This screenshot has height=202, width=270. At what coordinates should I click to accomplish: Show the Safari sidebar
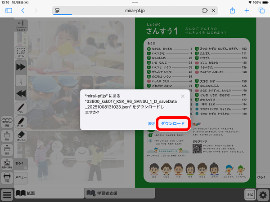(x=9, y=11)
